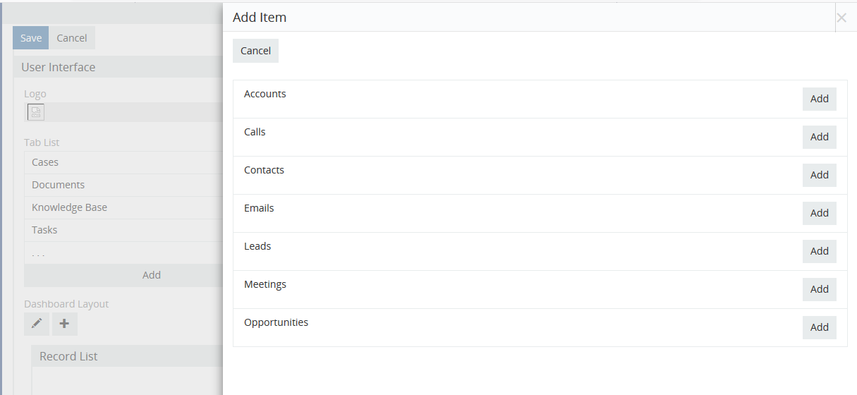Add the Leads item
857x395 pixels.
[x=819, y=251]
